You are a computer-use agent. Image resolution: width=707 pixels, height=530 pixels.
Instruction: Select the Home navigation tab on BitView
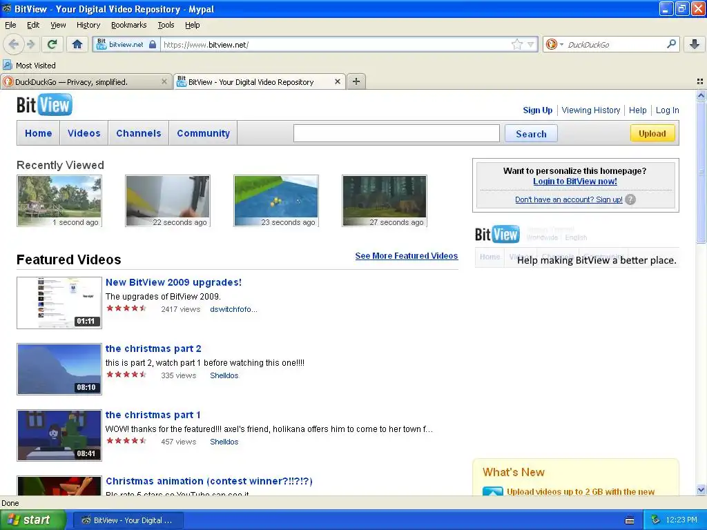[x=39, y=133]
